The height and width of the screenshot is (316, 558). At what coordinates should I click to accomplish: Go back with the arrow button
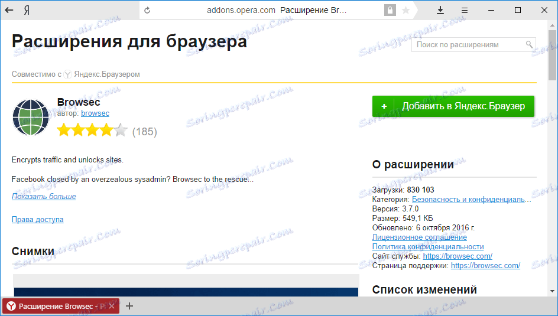(9, 10)
